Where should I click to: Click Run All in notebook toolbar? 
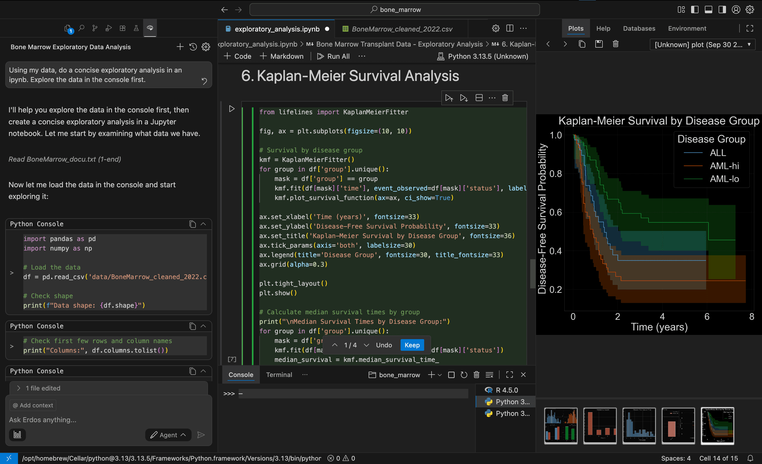(333, 56)
